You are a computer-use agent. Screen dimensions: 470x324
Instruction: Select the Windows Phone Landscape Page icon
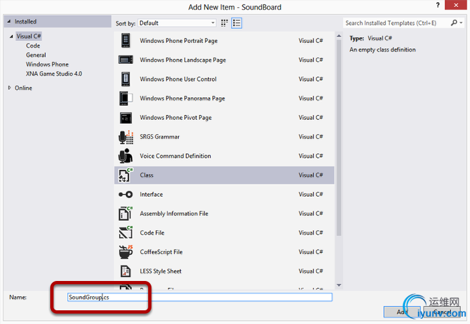click(125, 60)
